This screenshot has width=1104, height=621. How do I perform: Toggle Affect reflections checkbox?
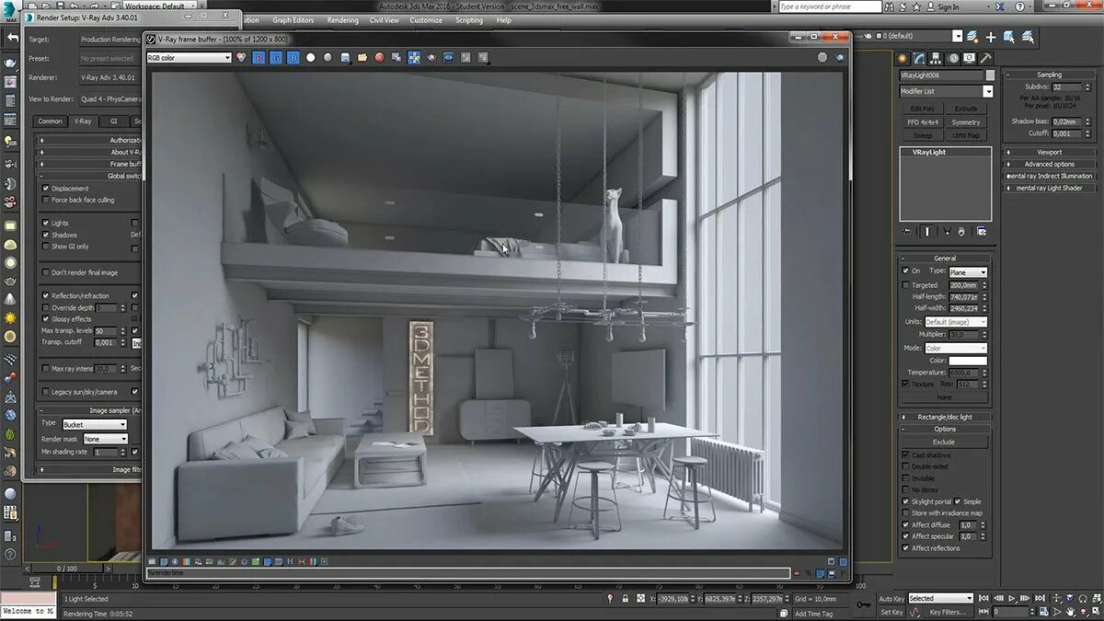coord(906,548)
